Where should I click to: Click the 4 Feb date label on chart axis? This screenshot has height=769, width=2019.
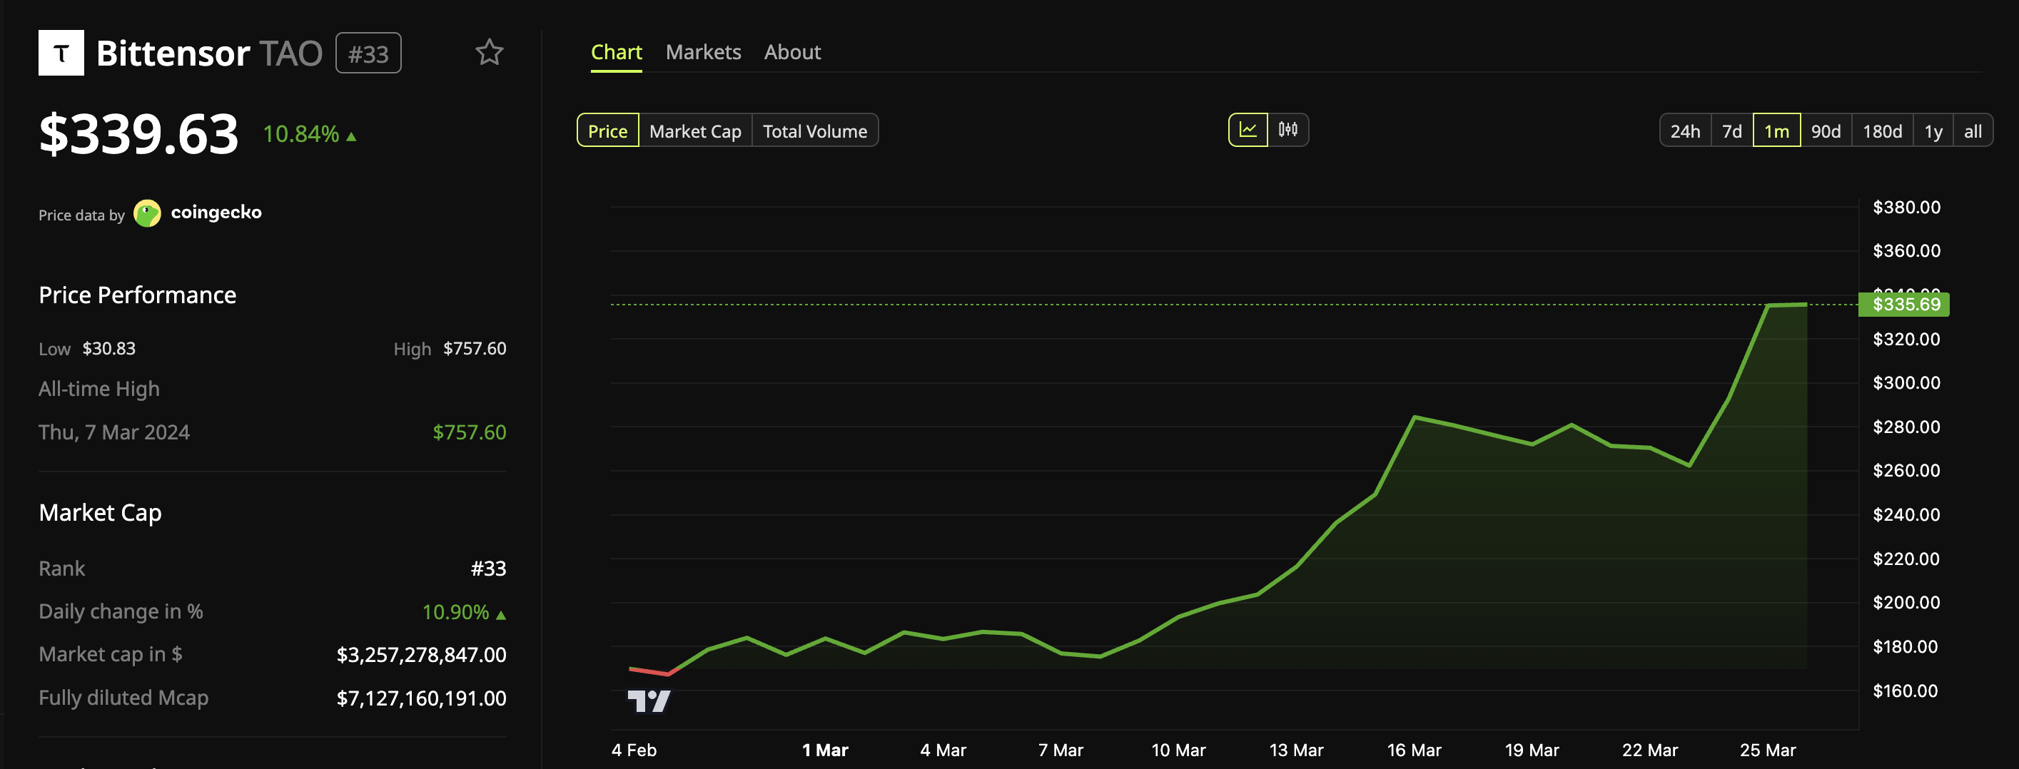pyautogui.click(x=634, y=750)
